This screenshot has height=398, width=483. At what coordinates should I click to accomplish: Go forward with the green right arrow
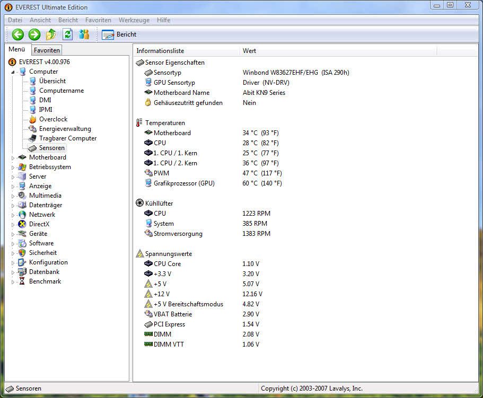pyautogui.click(x=34, y=34)
